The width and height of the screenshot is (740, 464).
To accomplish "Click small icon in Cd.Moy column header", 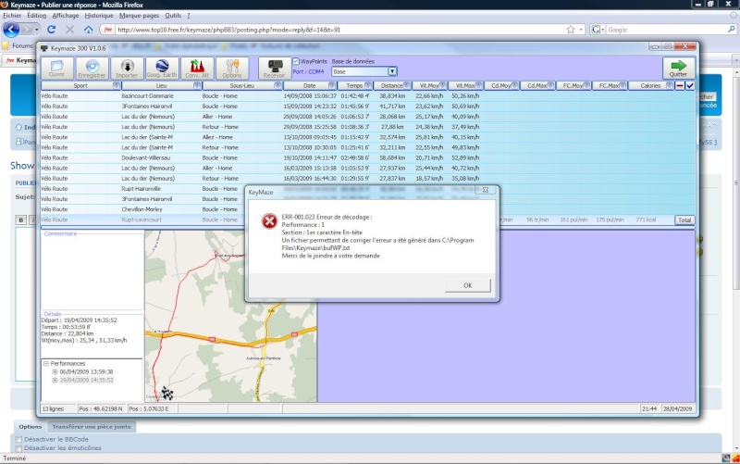I will pyautogui.click(x=514, y=85).
